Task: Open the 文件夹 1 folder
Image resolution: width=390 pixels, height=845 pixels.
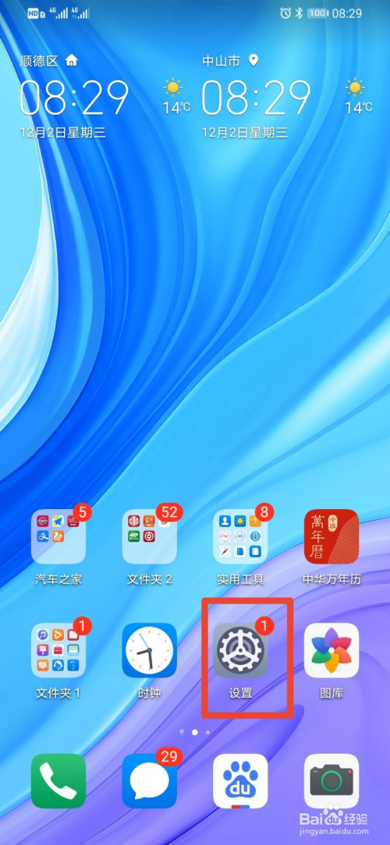Action: pyautogui.click(x=58, y=650)
